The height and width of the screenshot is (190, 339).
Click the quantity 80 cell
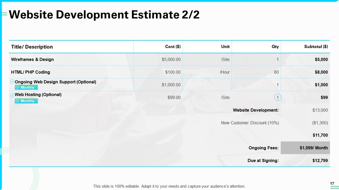pos(276,72)
